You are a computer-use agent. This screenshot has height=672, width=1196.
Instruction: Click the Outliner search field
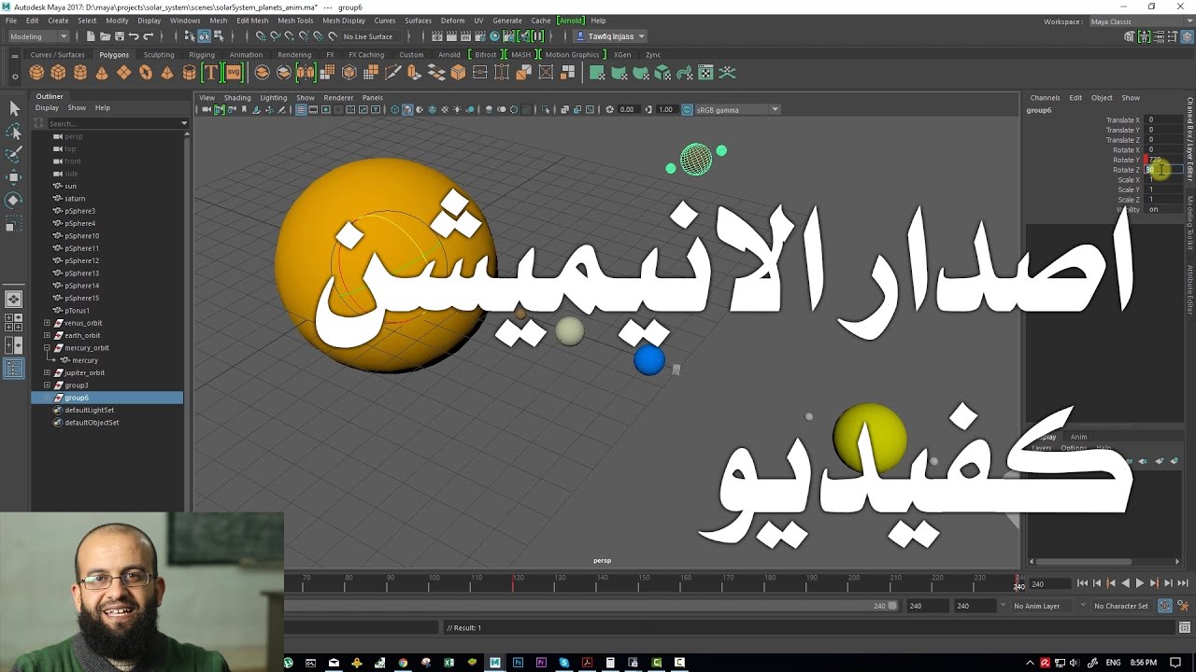(112, 123)
